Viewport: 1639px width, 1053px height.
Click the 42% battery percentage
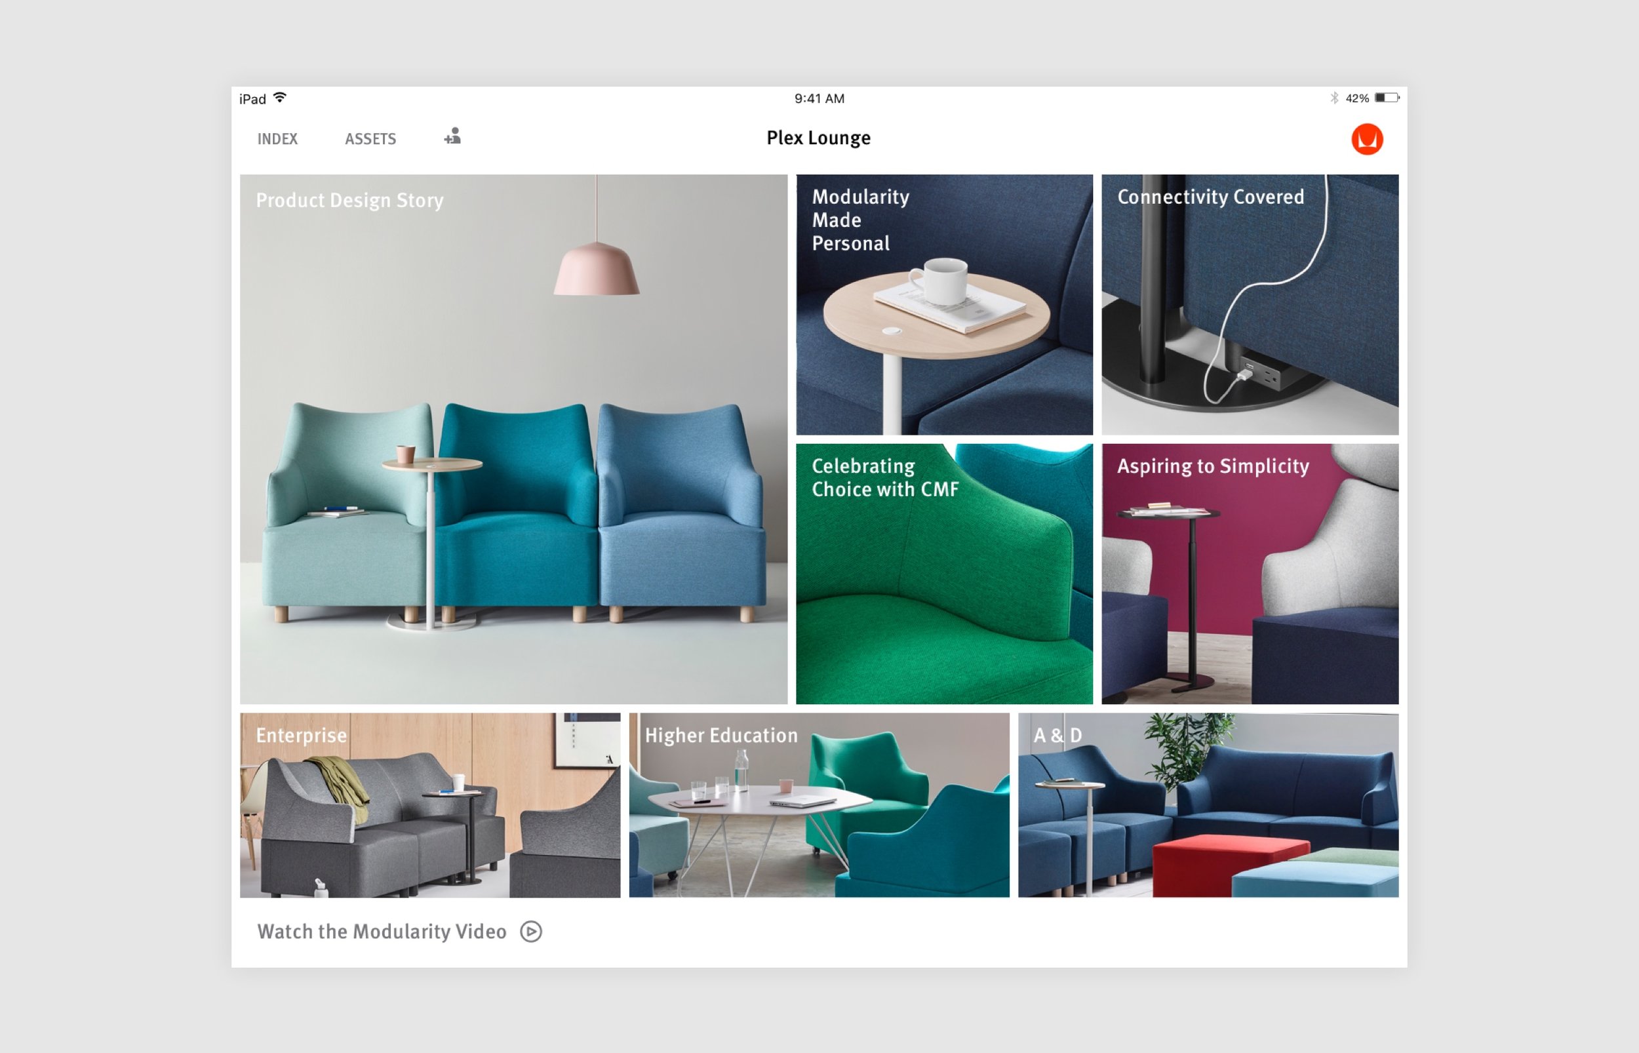(x=1356, y=98)
